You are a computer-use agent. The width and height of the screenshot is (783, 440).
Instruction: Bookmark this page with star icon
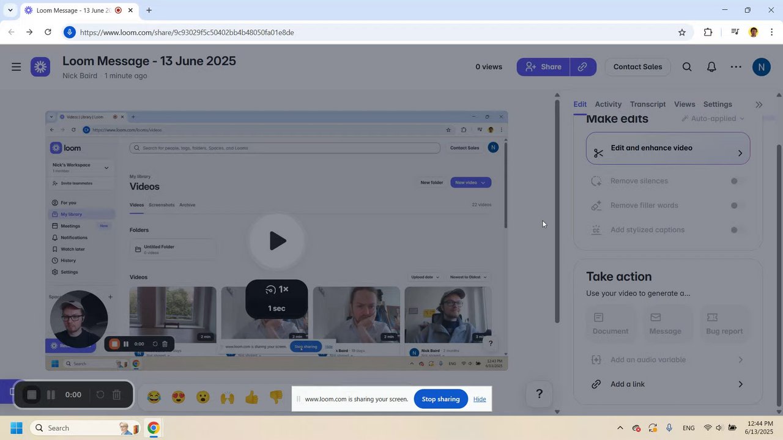(682, 32)
